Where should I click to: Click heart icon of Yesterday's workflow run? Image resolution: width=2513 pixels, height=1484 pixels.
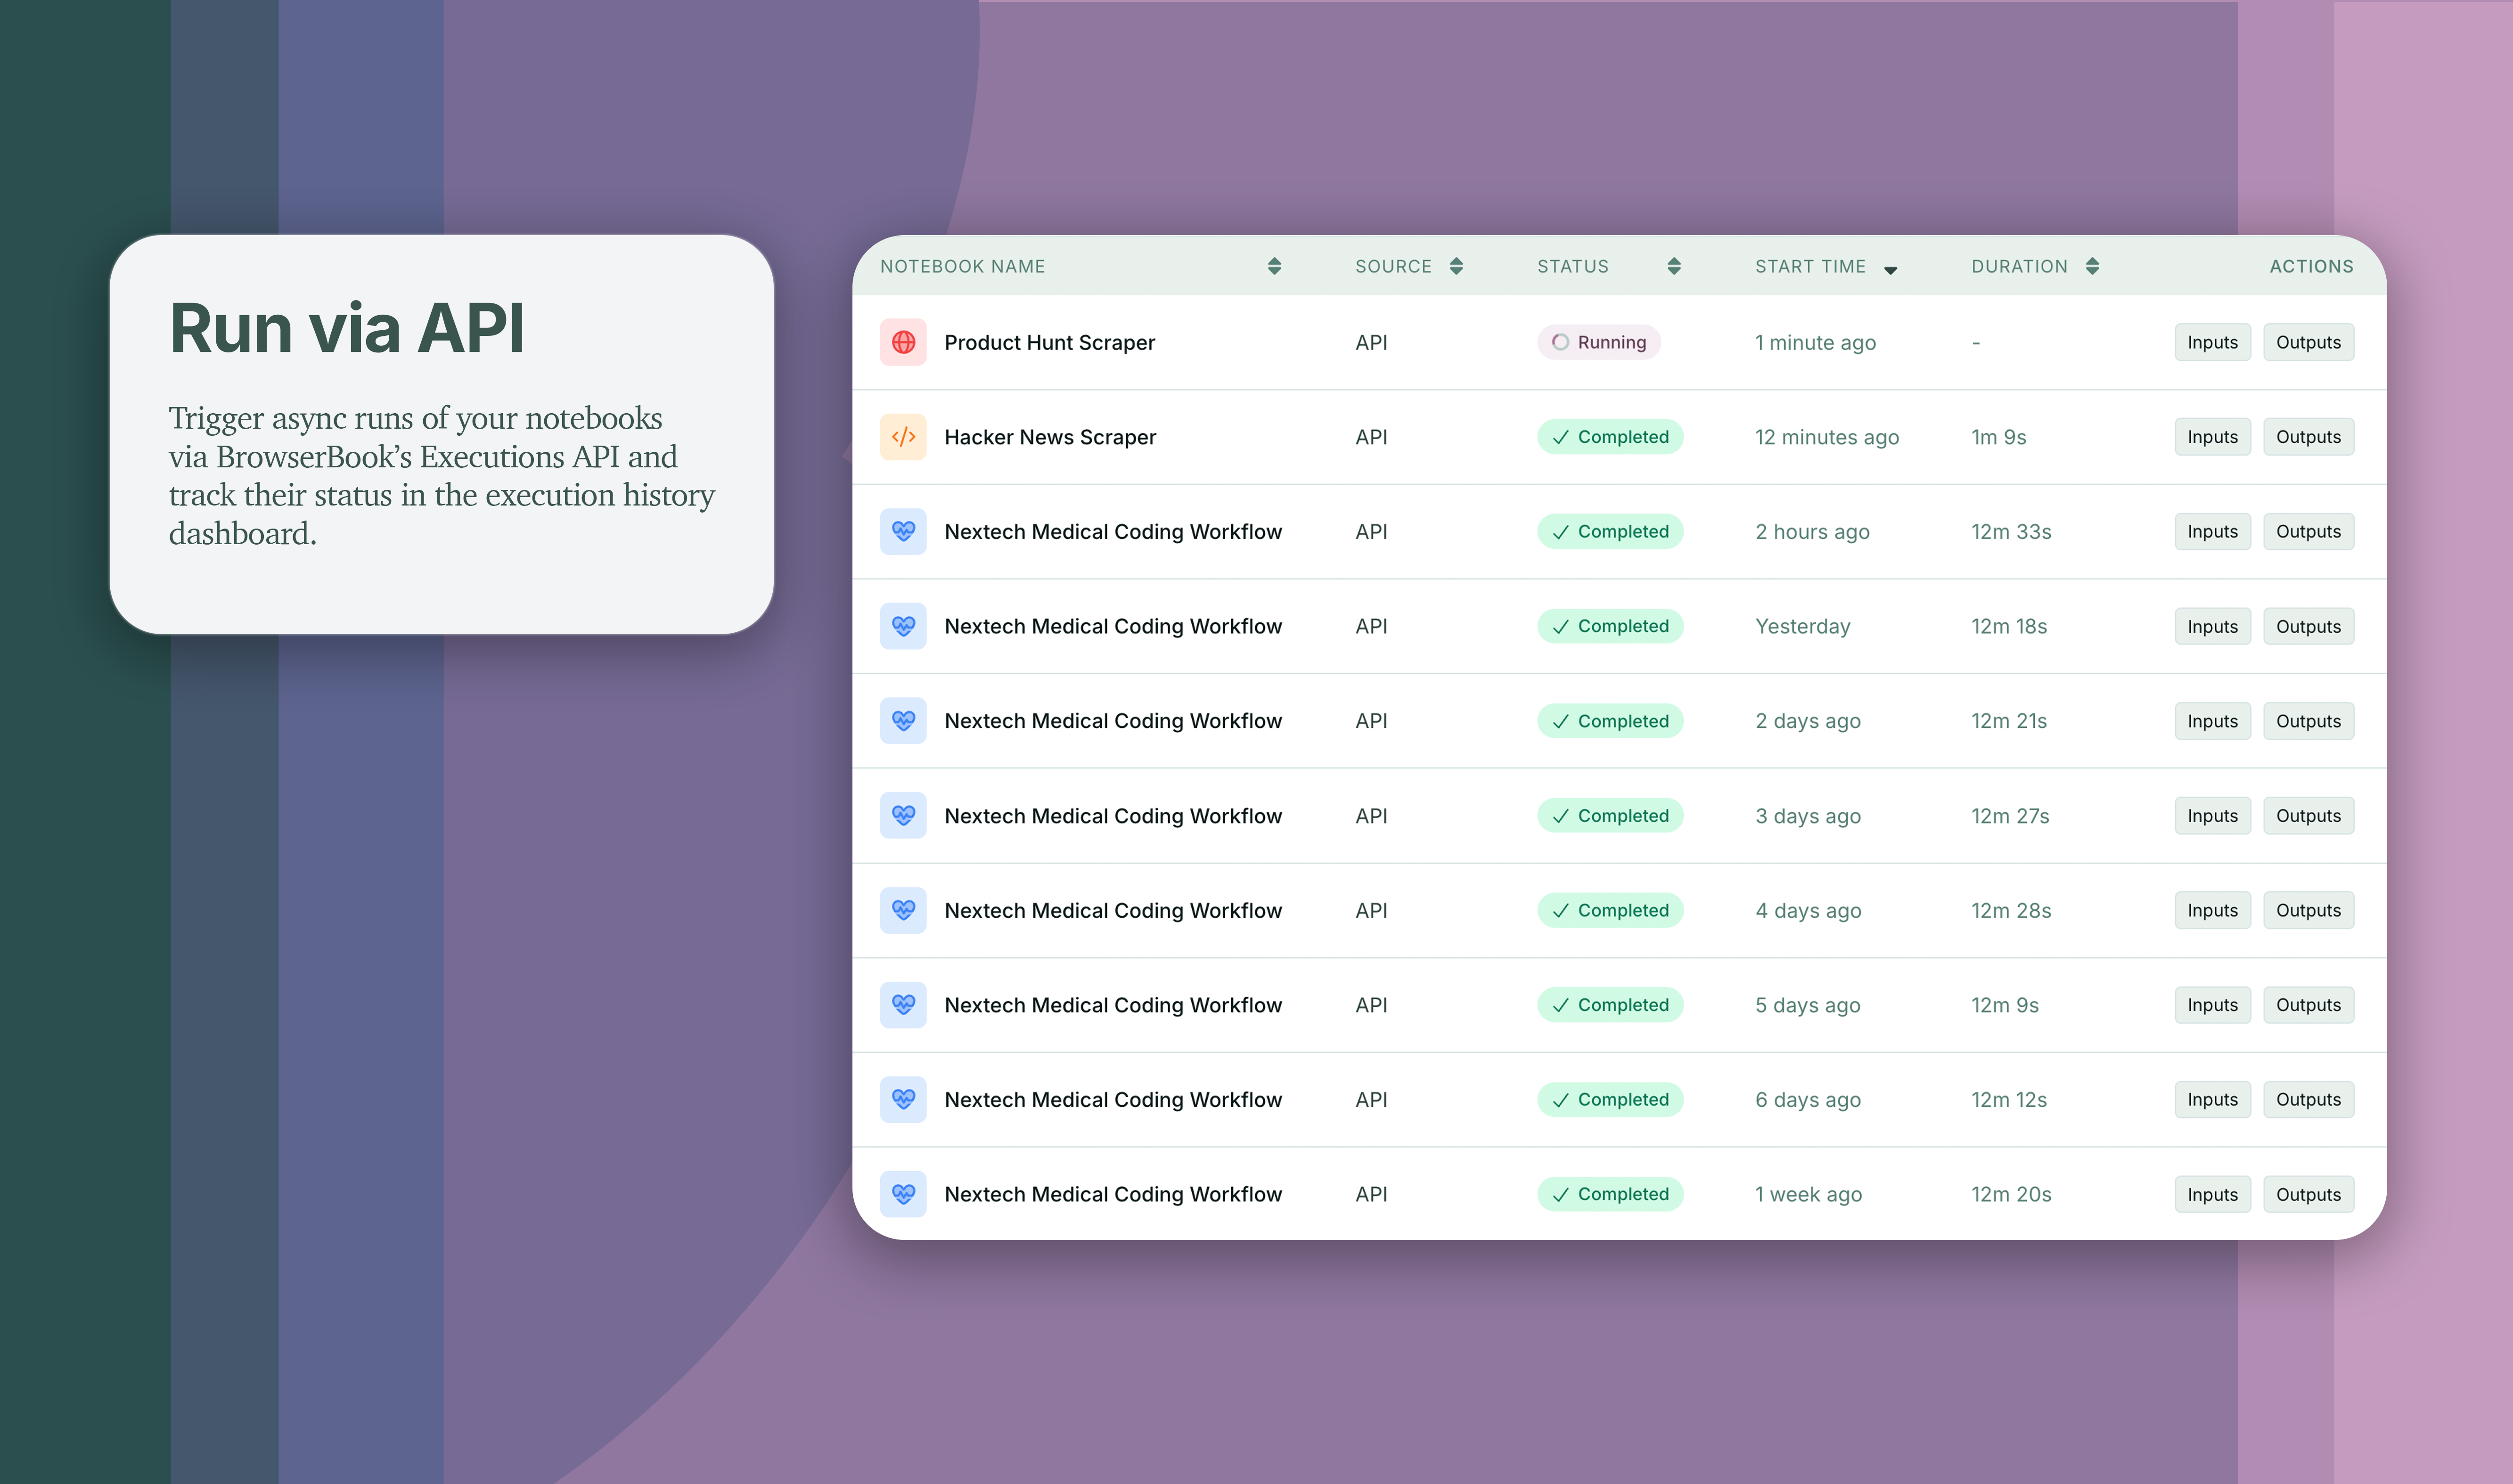pos(903,626)
